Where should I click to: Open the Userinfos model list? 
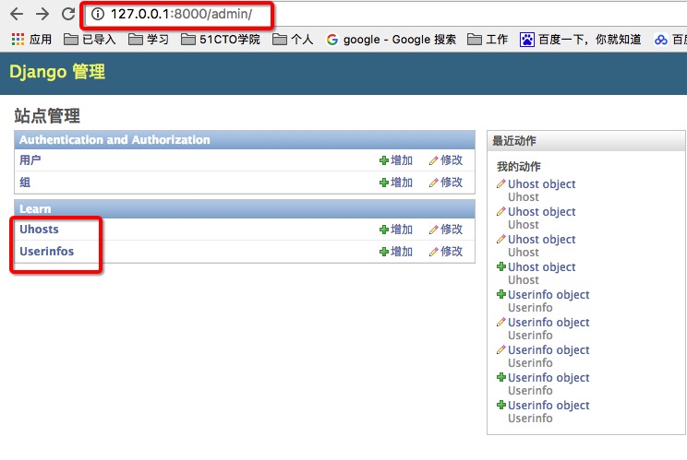[x=46, y=252]
